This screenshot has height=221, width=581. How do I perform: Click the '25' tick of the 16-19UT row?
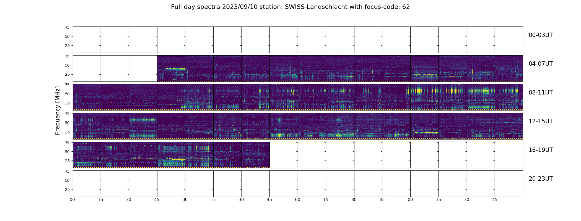coord(67,161)
